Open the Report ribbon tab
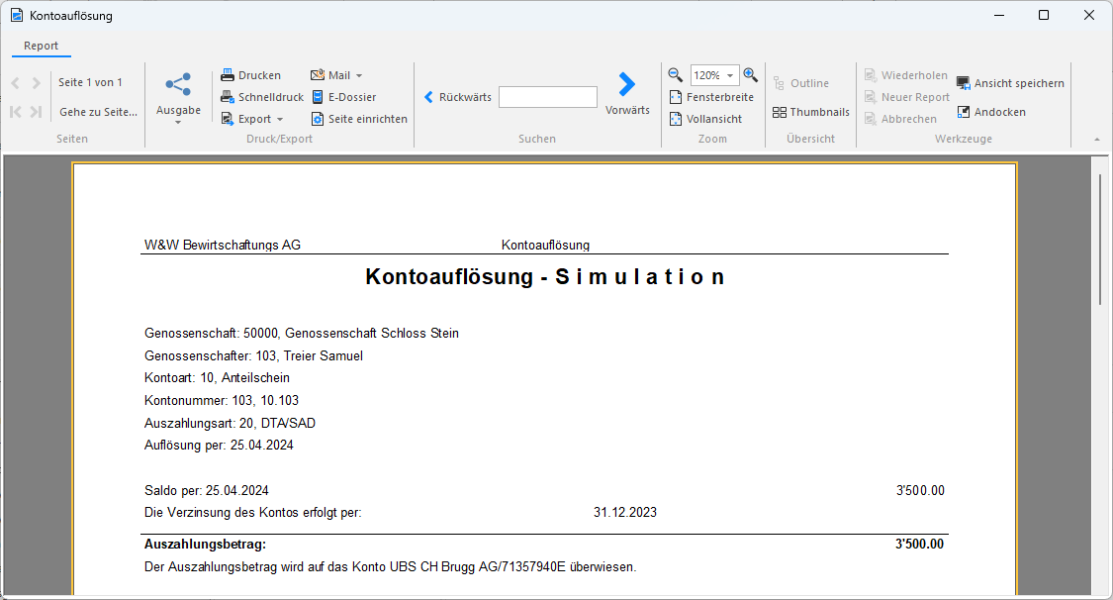 pos(41,46)
